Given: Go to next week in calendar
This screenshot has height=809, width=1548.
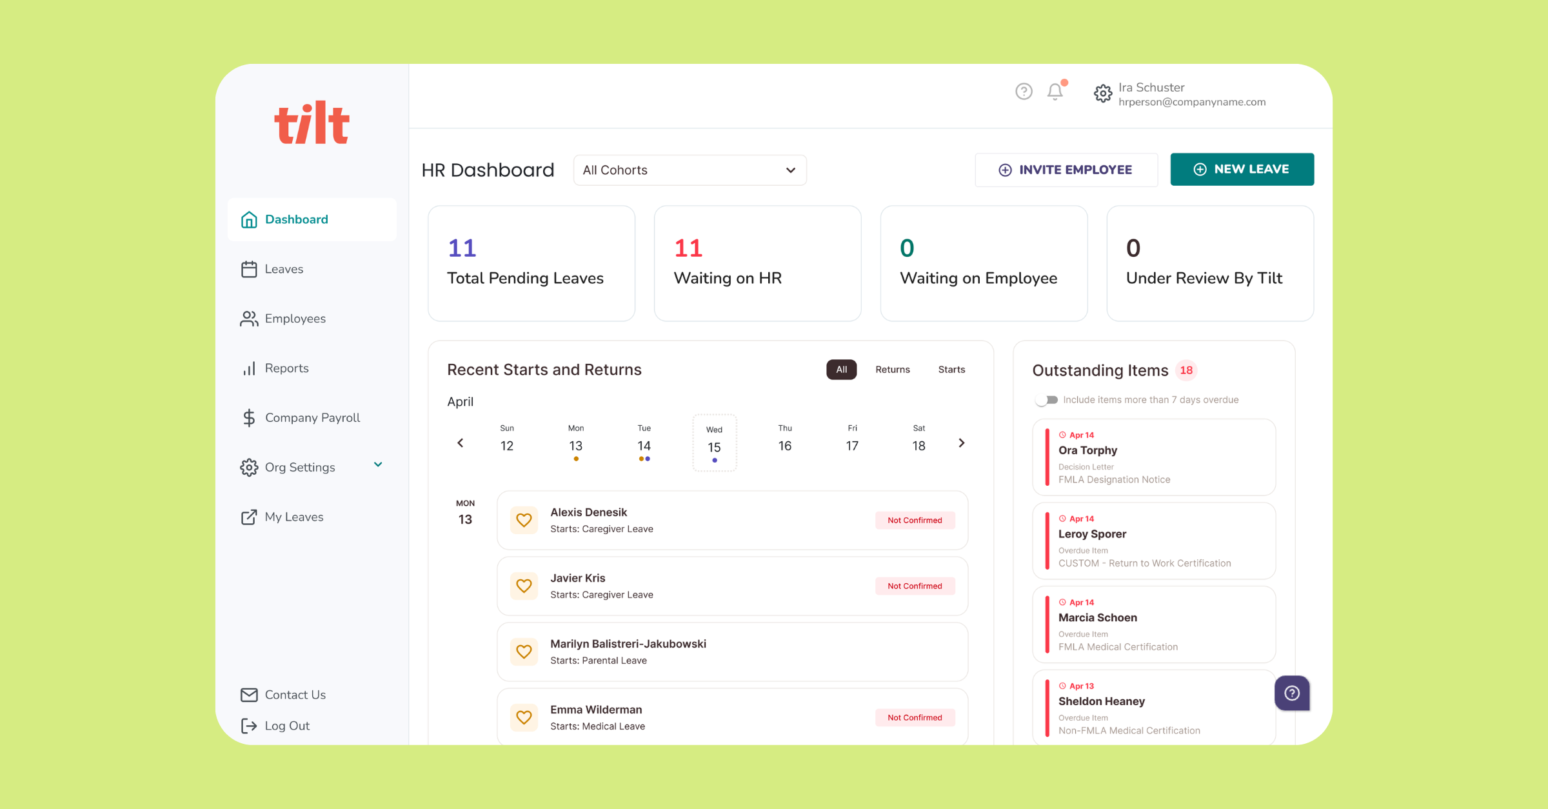Looking at the screenshot, I should point(961,443).
